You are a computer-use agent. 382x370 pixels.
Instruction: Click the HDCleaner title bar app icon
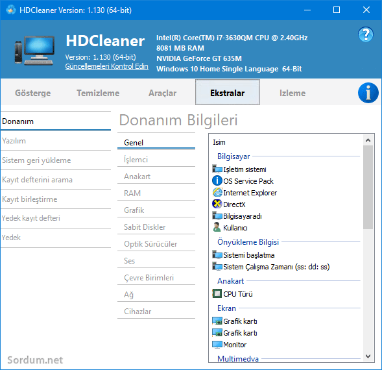[11, 10]
